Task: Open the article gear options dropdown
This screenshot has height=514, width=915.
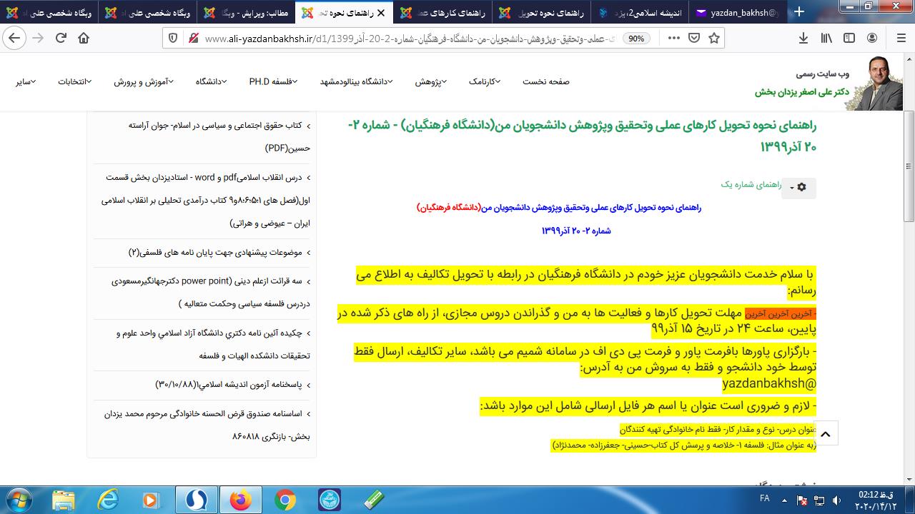Action: [797, 188]
